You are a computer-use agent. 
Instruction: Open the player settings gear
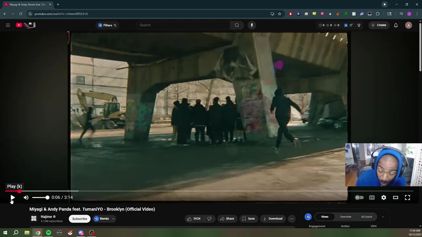tap(384, 197)
